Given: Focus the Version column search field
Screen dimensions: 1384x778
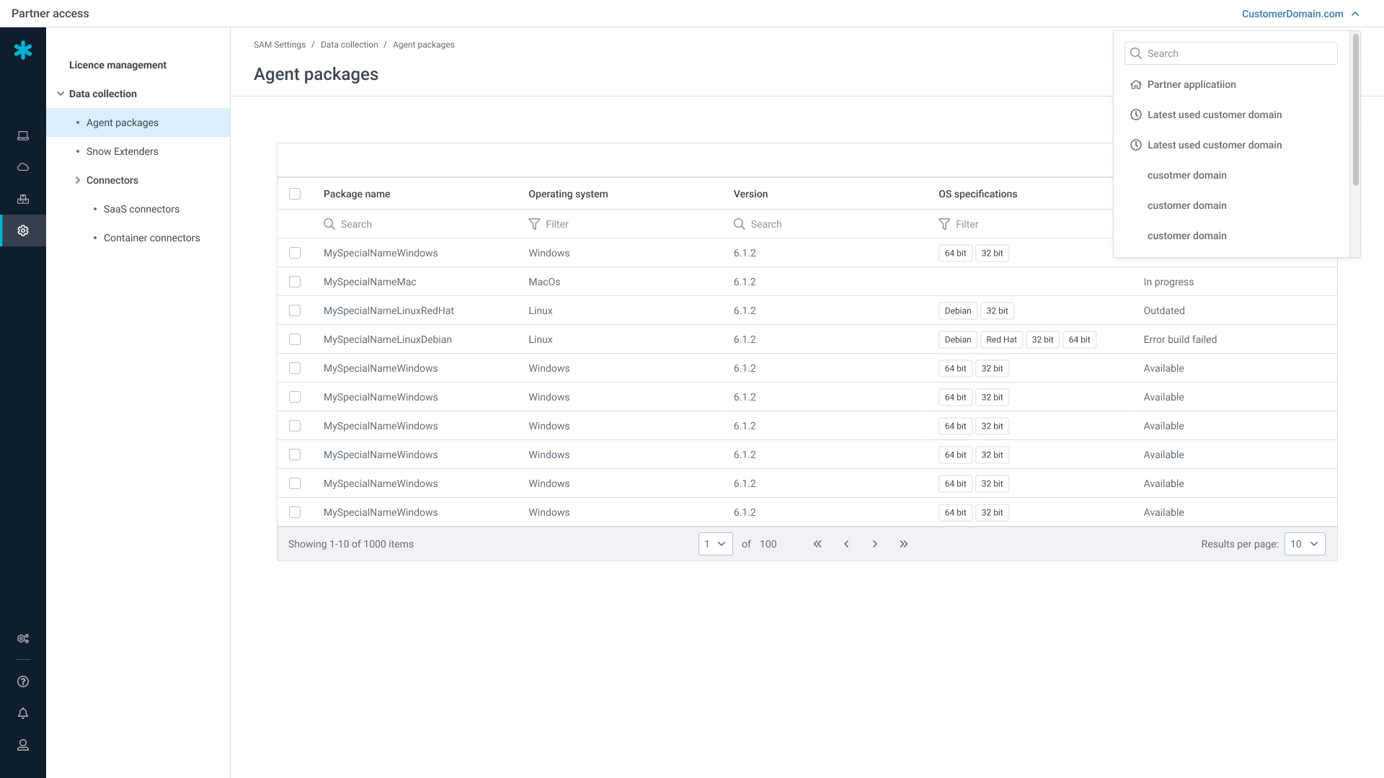Looking at the screenshot, I should coord(825,224).
